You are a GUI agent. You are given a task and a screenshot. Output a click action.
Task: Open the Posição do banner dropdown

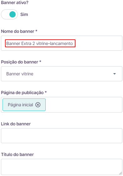click(x=62, y=74)
